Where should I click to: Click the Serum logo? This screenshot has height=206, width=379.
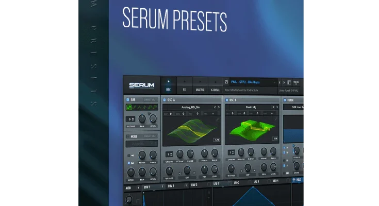(141, 85)
